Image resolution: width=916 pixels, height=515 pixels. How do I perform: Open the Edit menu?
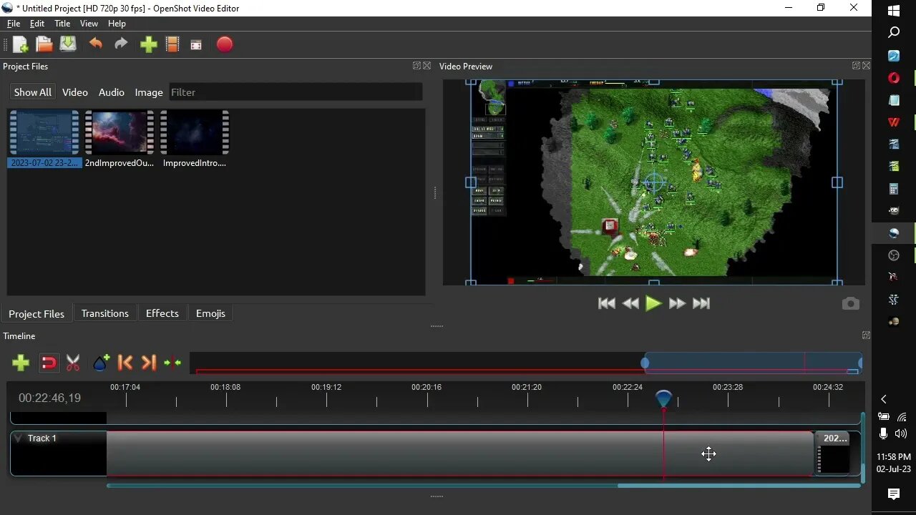[37, 24]
